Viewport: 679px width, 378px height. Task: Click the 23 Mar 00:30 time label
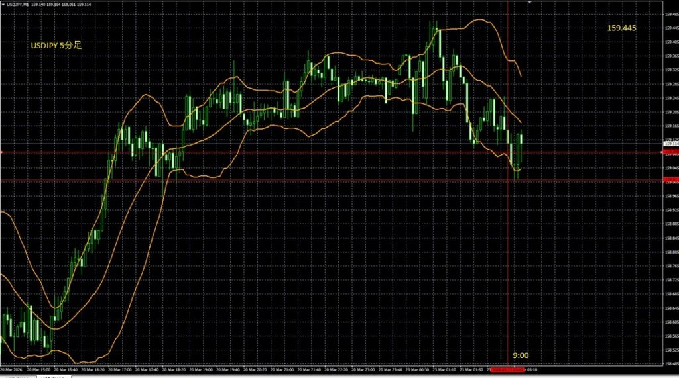(417, 370)
